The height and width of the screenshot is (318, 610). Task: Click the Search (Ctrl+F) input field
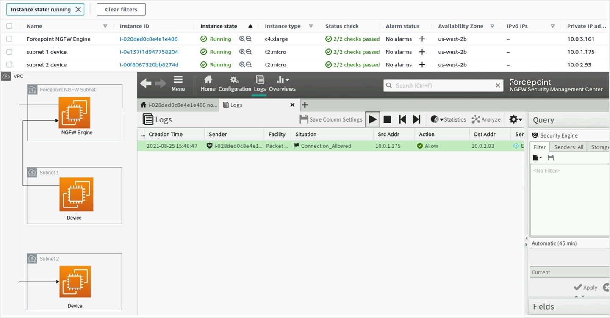coord(443,86)
